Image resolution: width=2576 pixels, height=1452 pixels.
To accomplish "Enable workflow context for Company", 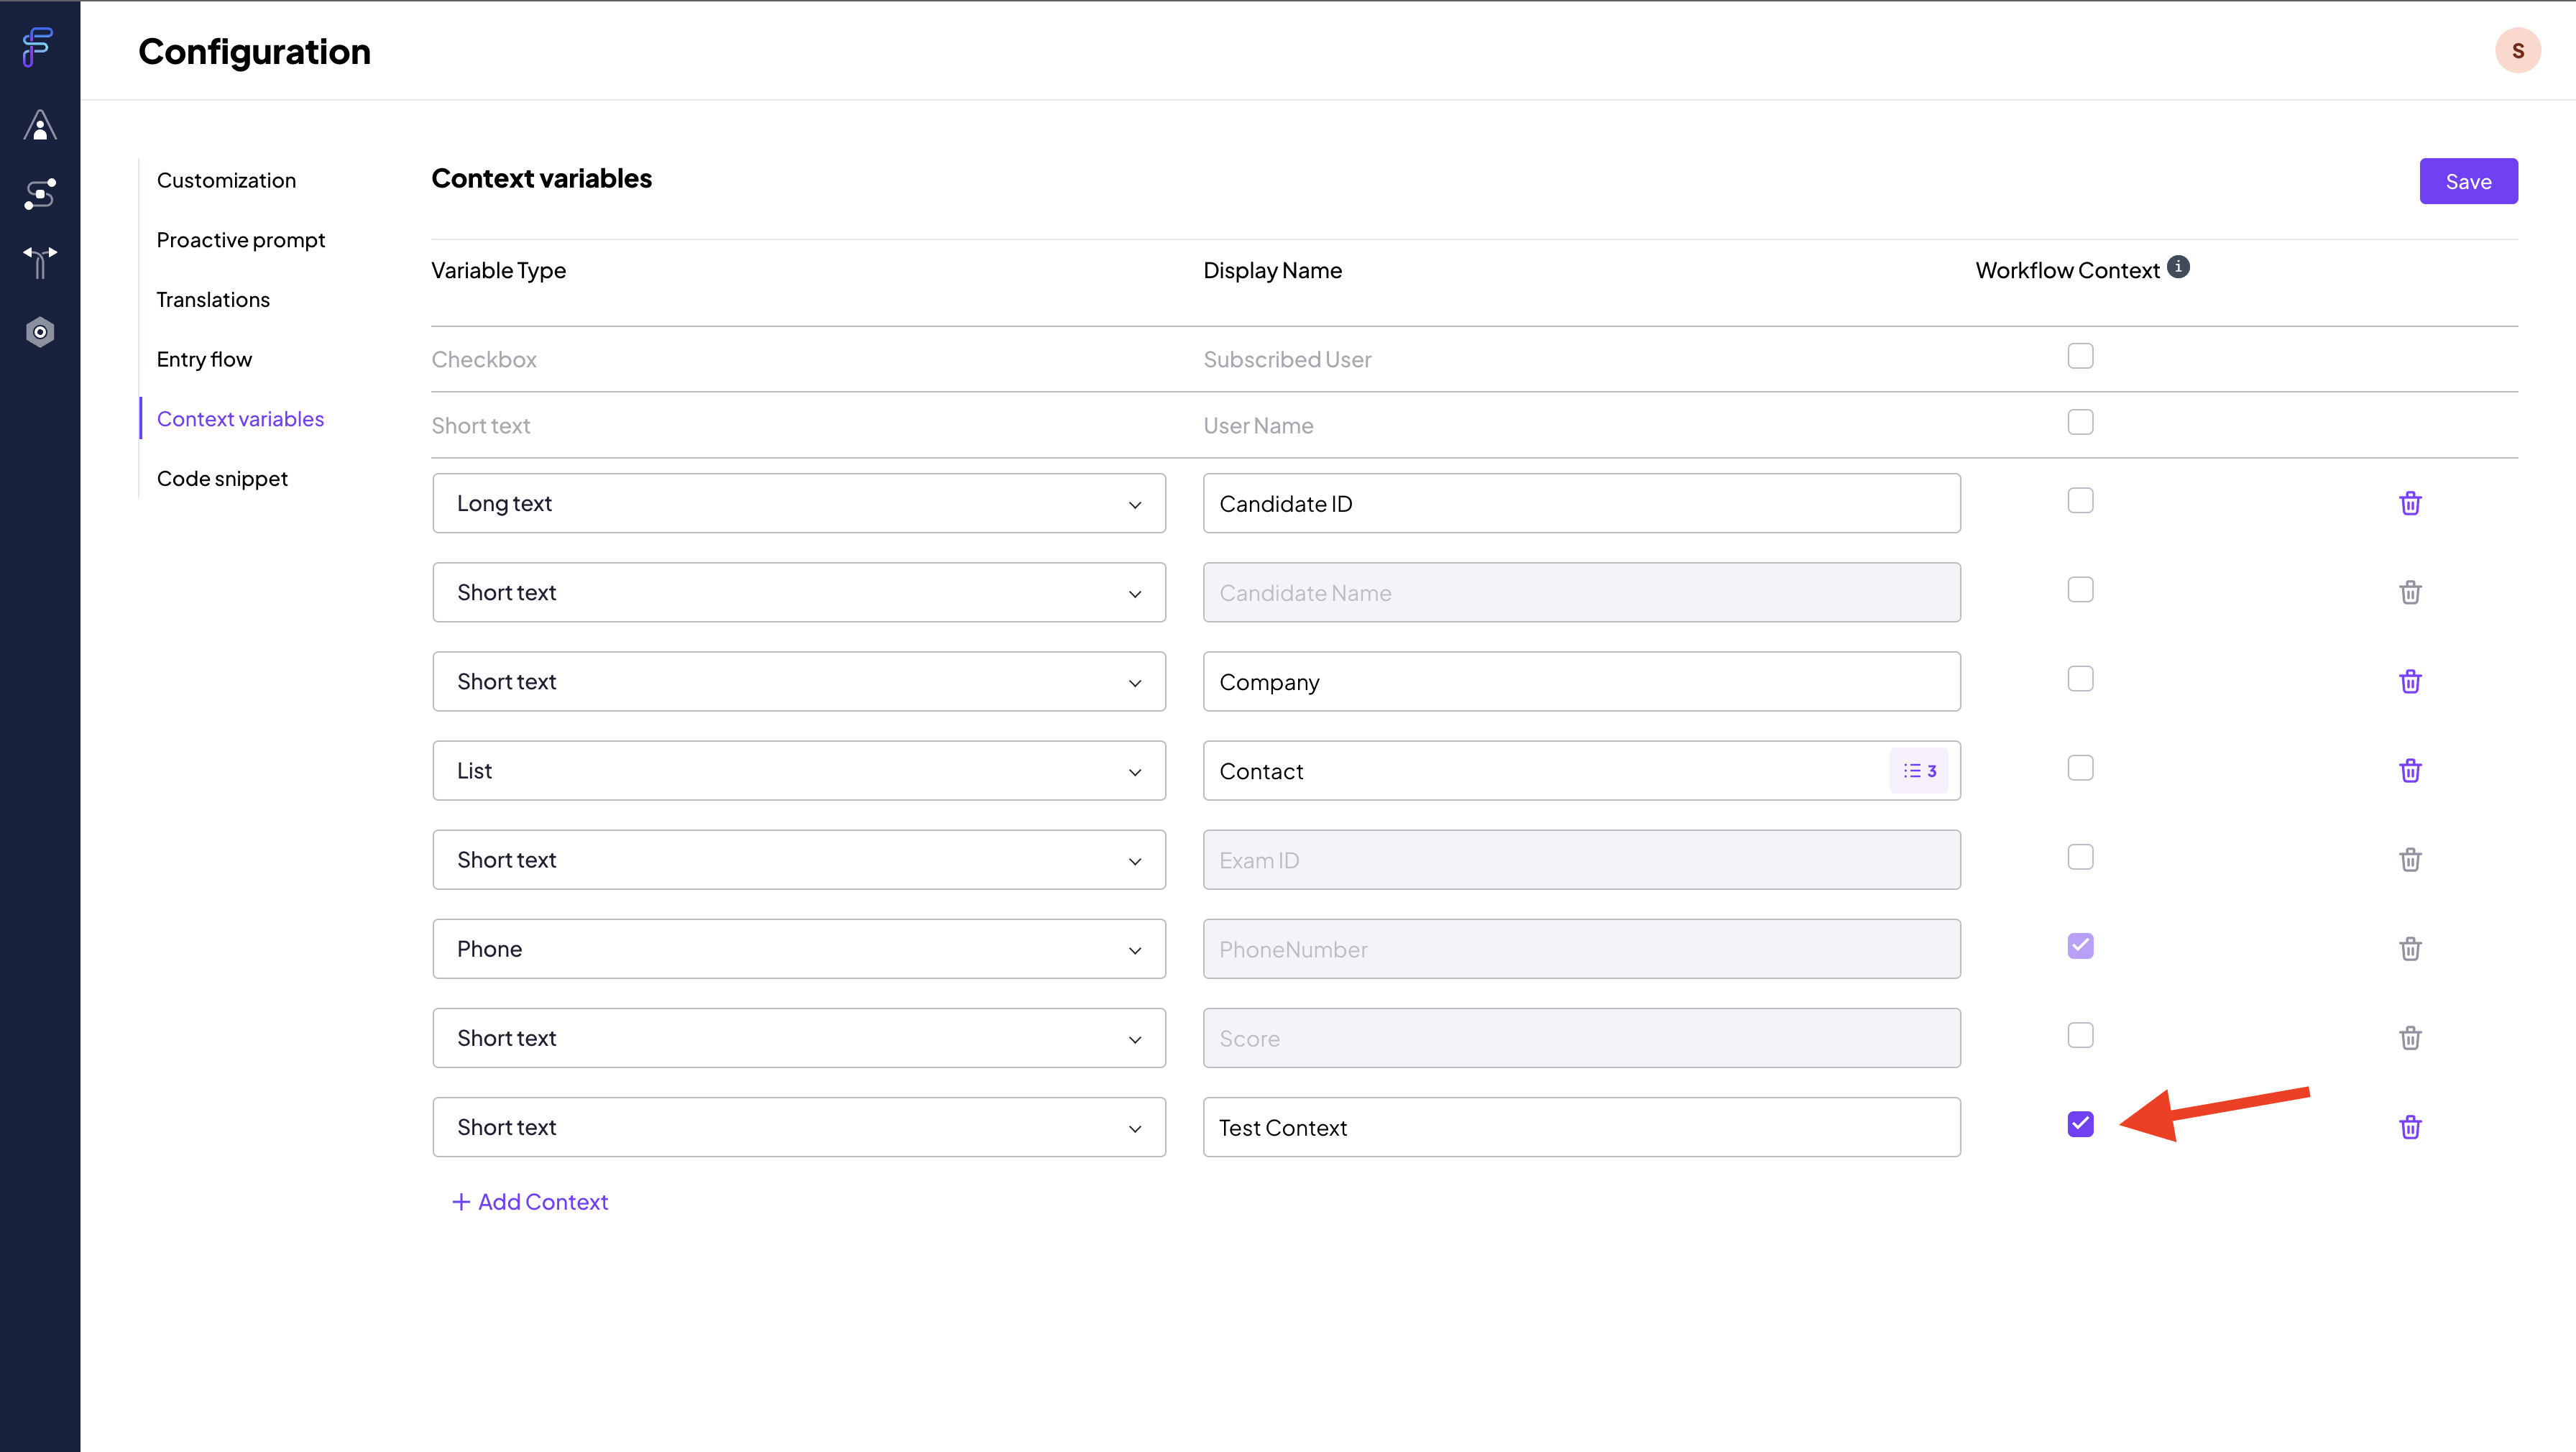I will (x=2080, y=678).
